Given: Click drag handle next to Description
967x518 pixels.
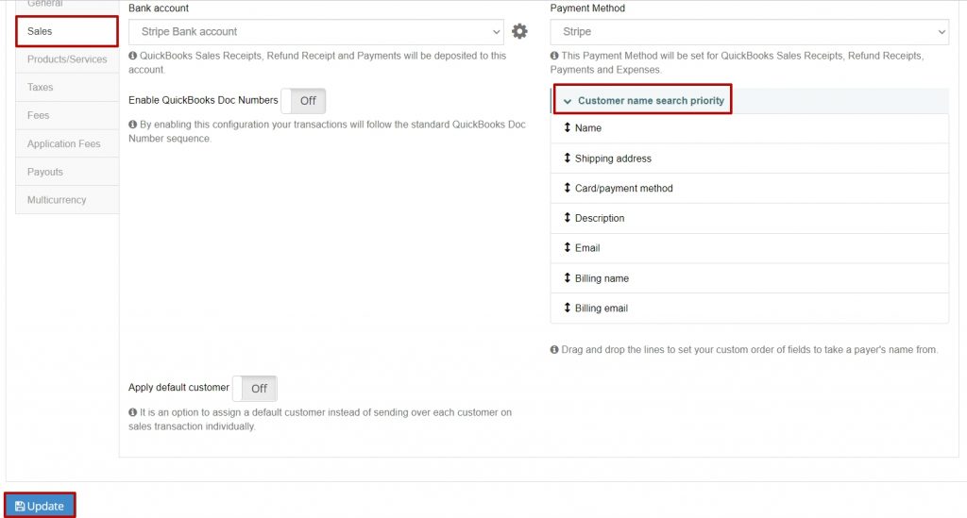Looking at the screenshot, I should (567, 217).
